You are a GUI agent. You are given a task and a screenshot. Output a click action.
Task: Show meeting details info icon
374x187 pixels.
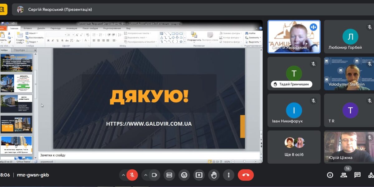click(x=330, y=175)
